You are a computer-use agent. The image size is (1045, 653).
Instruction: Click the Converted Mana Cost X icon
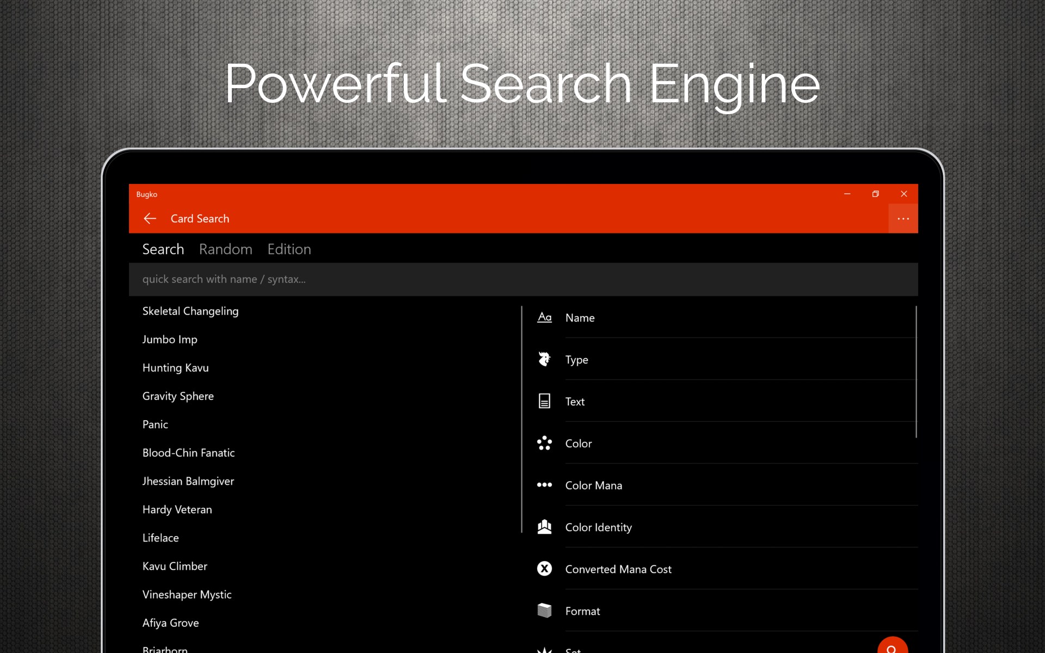pos(544,569)
